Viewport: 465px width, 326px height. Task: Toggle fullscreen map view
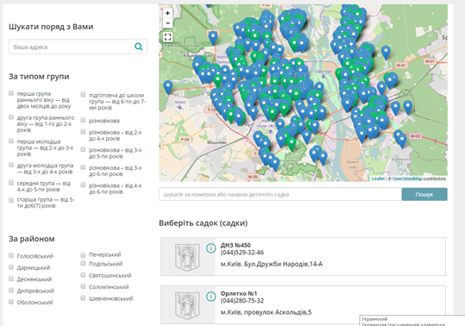point(167,37)
